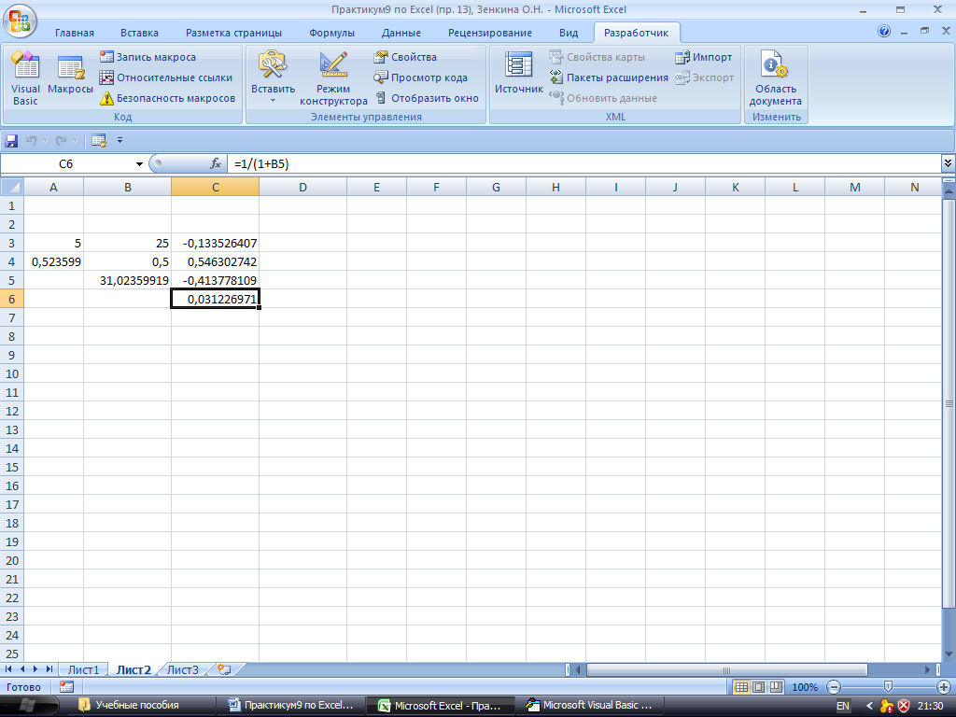Switch to the Вставка tab
The width and height of the screenshot is (956, 717).
coord(139,33)
